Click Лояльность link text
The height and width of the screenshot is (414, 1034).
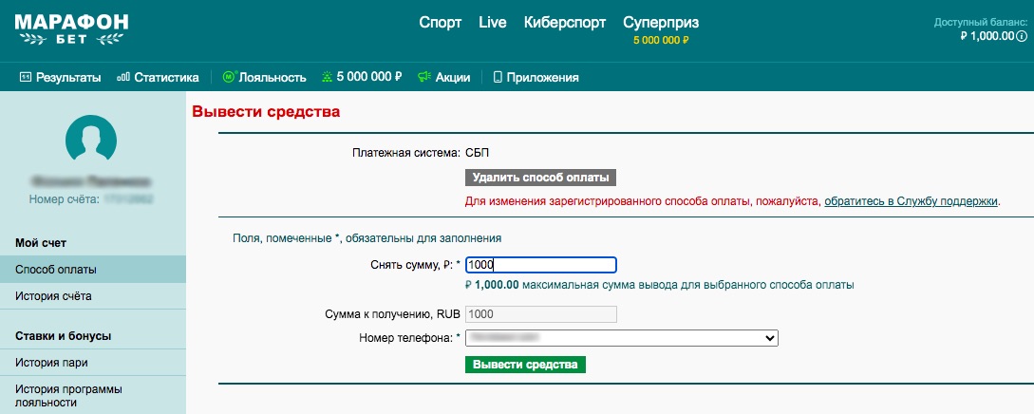click(x=273, y=77)
